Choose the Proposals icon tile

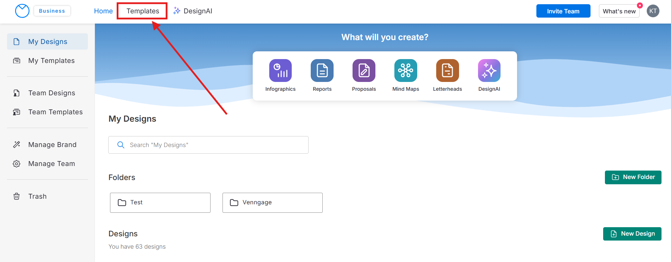pyautogui.click(x=364, y=70)
